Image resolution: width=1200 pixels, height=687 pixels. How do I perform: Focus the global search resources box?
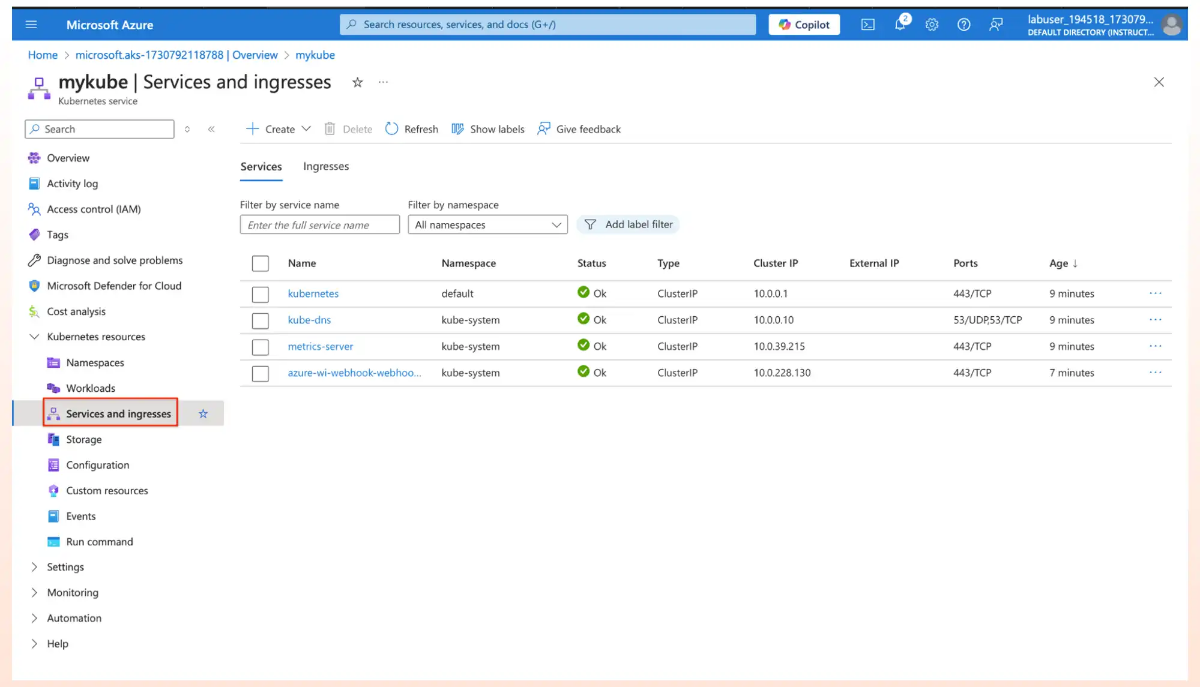pos(547,25)
